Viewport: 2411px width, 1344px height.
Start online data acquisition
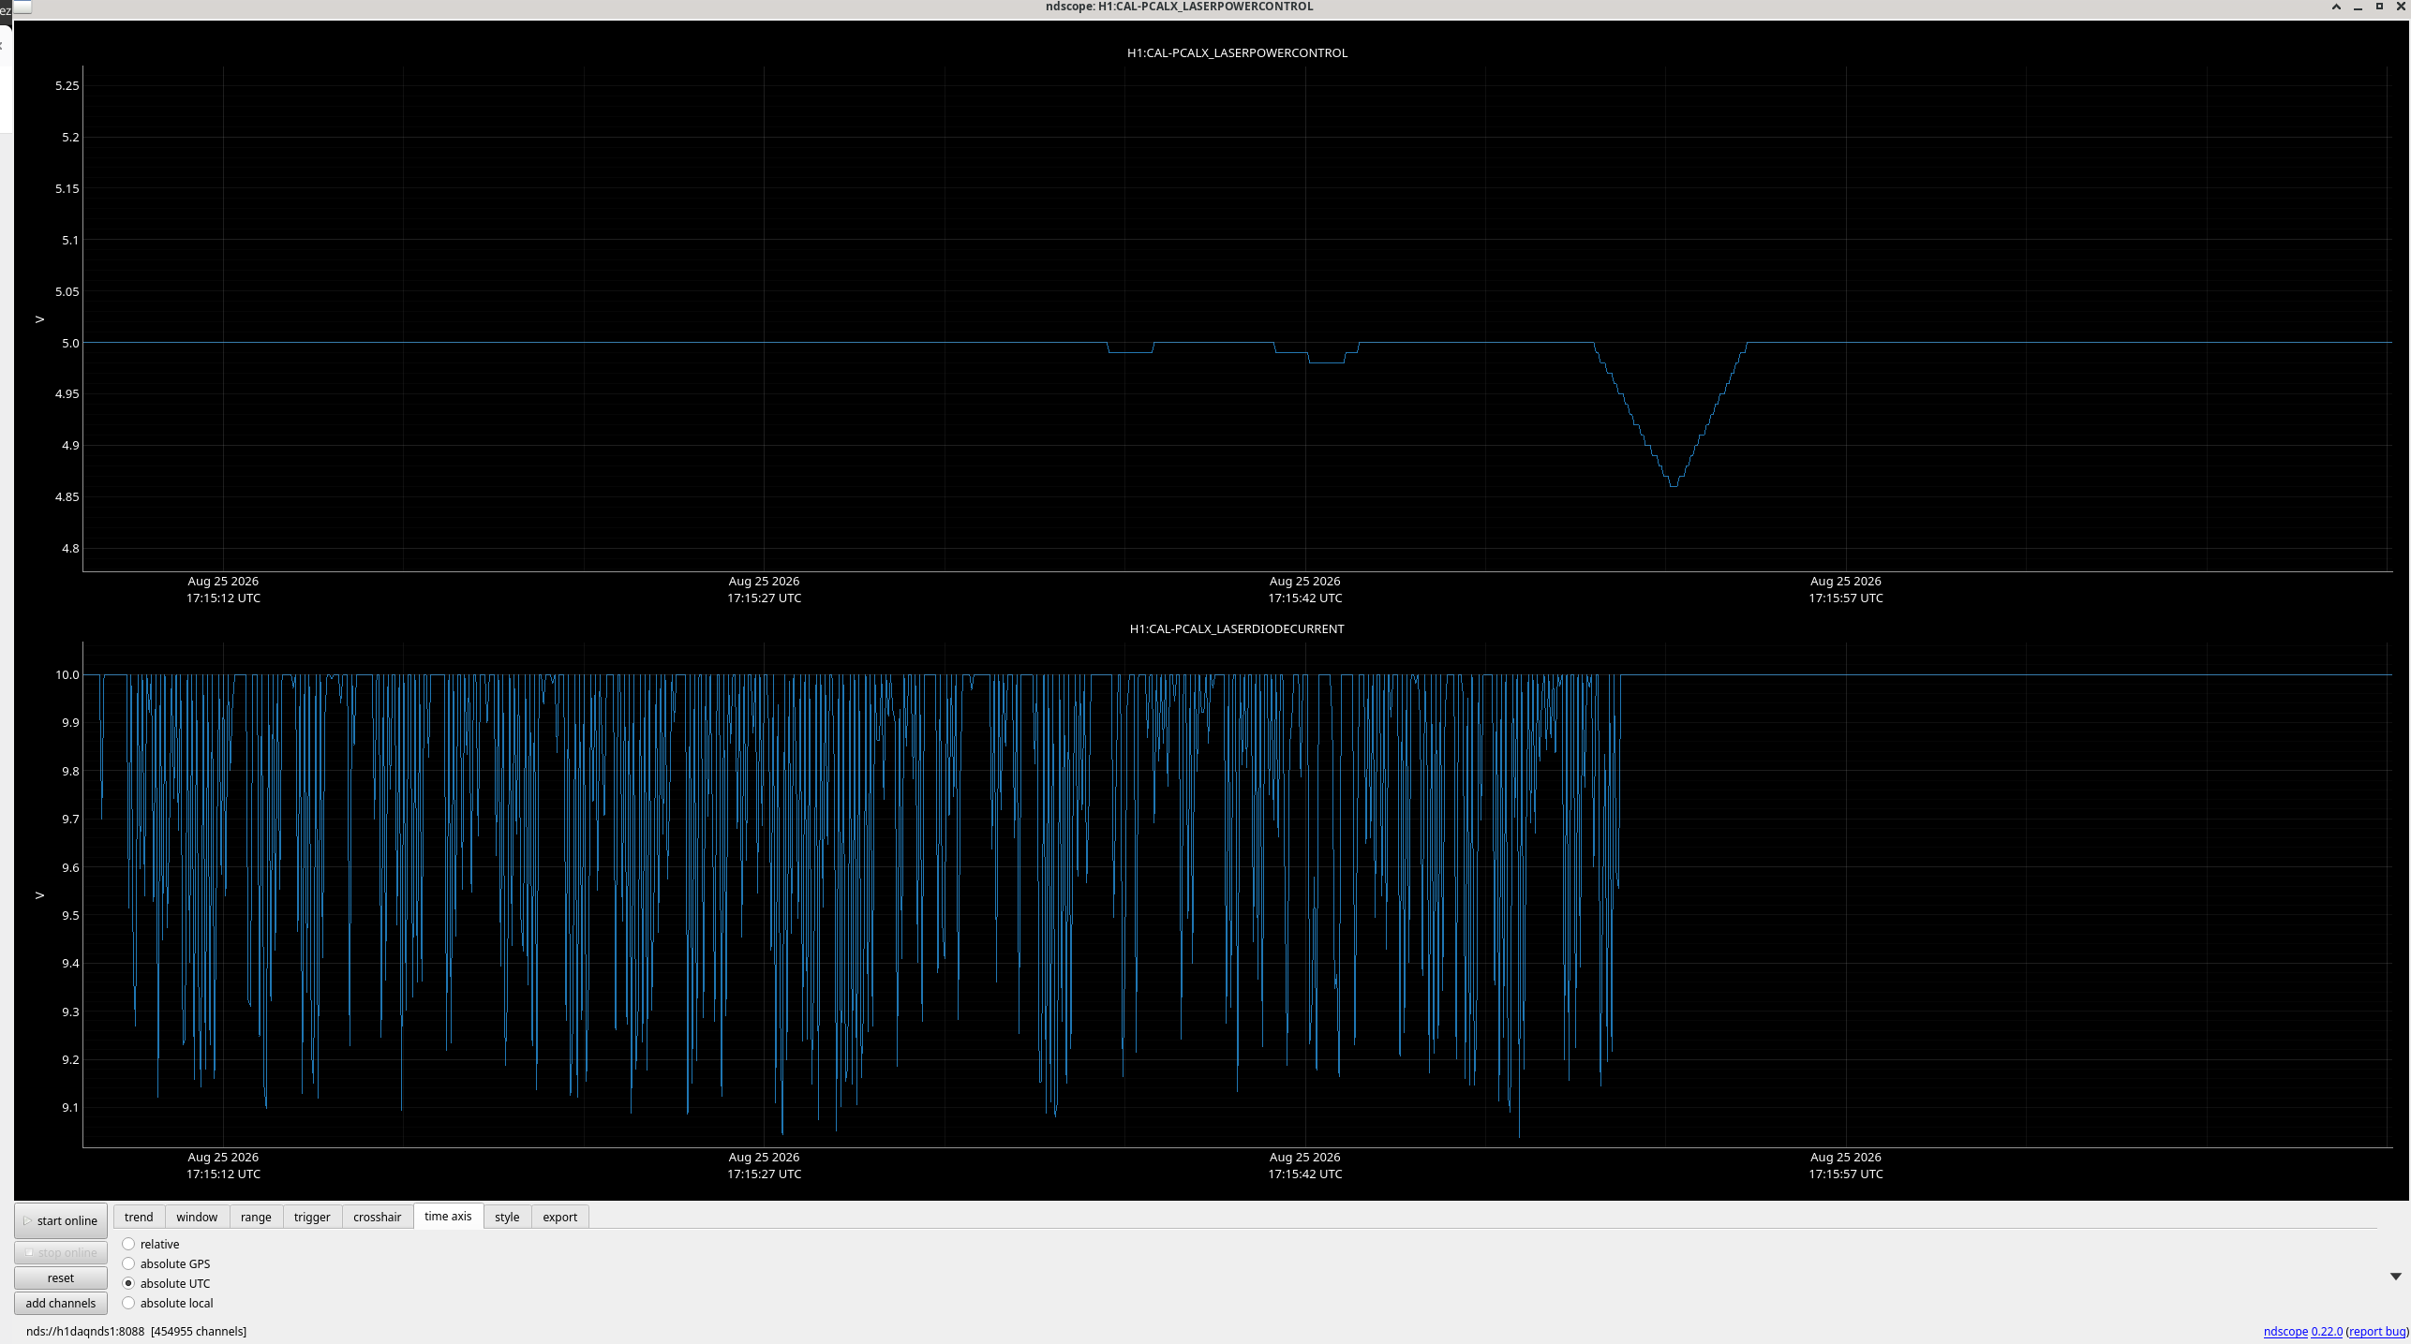(61, 1220)
